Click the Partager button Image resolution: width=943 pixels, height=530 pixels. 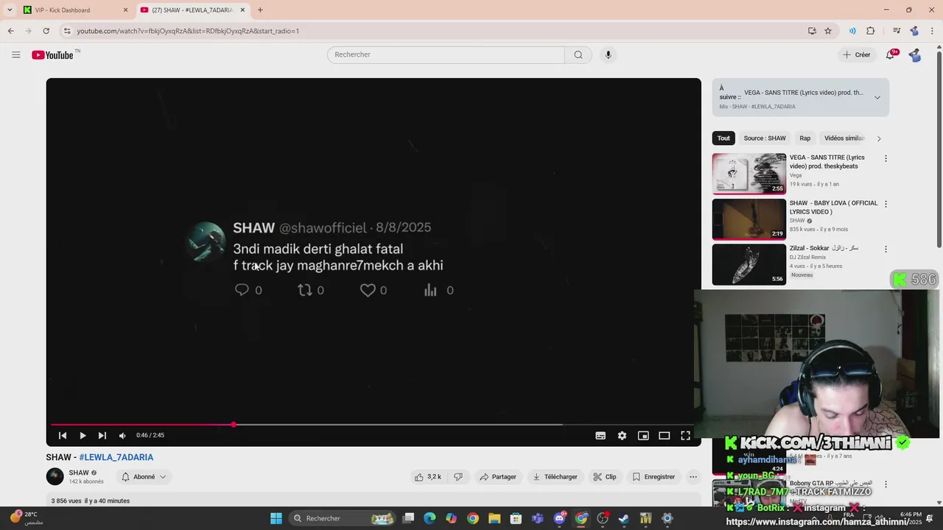[x=497, y=477]
